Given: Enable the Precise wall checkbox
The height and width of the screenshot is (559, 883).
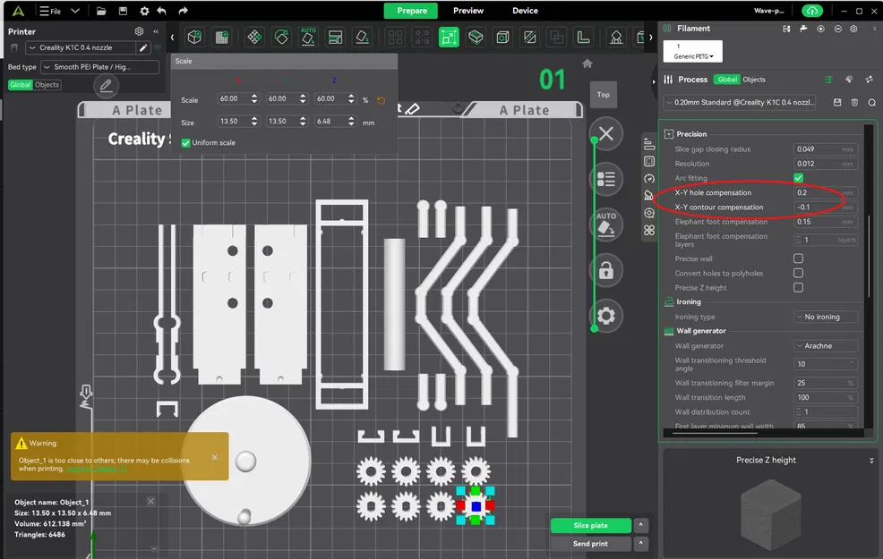Looking at the screenshot, I should pos(798,258).
